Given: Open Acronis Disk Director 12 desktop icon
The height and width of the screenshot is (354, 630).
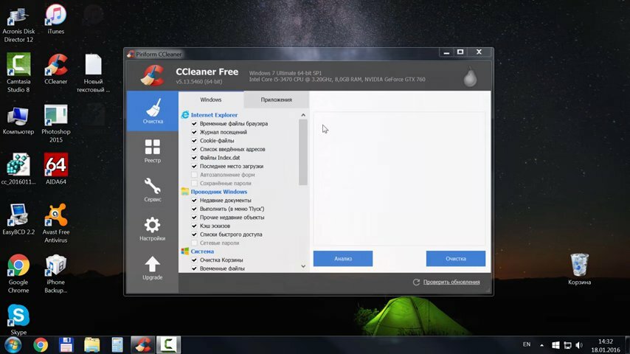Looking at the screenshot, I should pos(18,25).
